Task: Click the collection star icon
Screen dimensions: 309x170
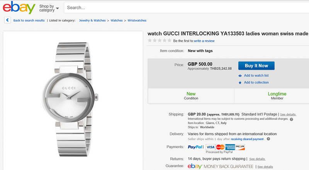Action: coord(240,82)
